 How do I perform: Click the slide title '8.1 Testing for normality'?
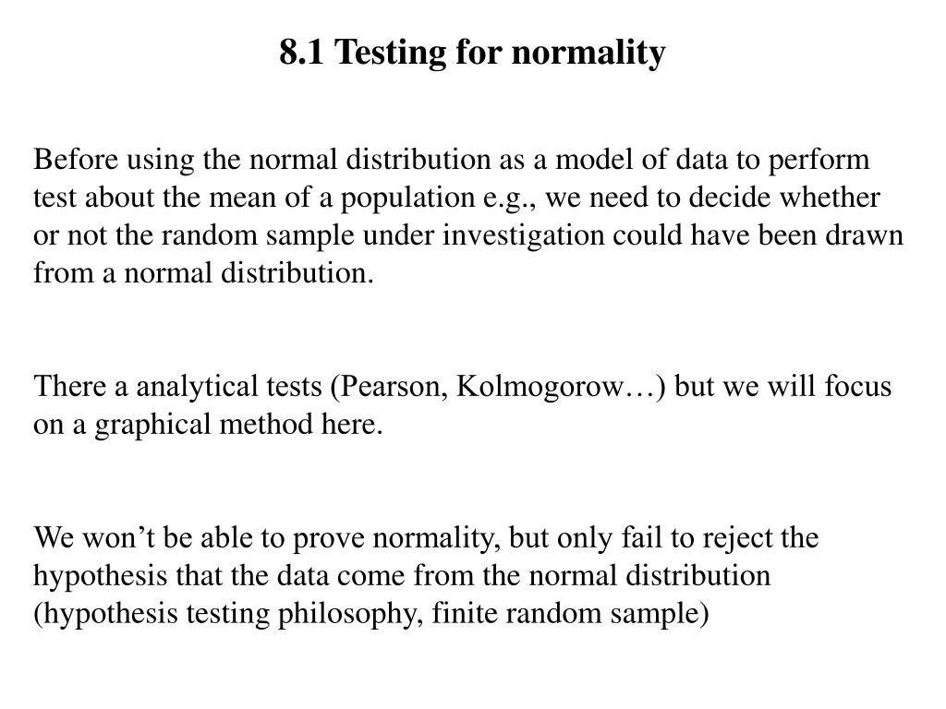[472, 54]
